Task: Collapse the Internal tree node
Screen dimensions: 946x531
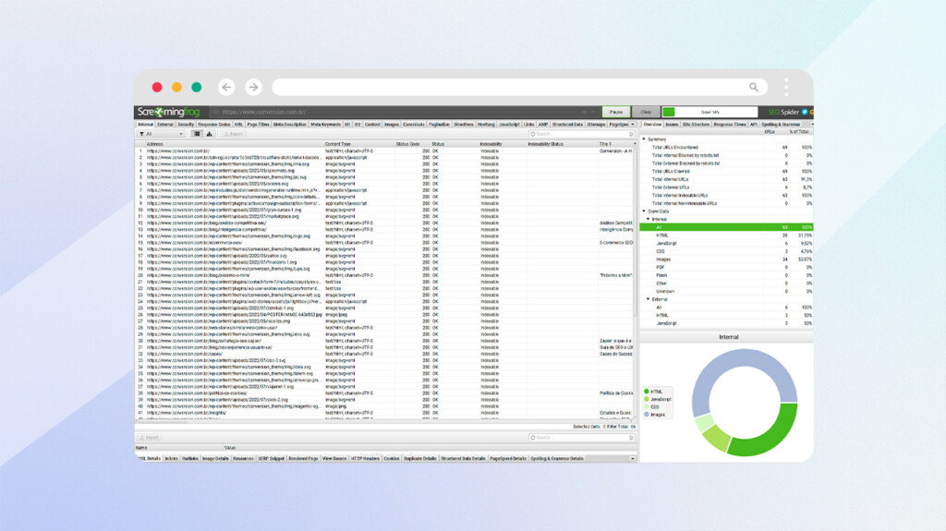Action: (x=649, y=220)
